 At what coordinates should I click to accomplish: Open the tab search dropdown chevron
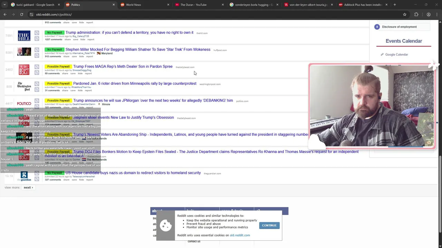click(x=5, y=4)
